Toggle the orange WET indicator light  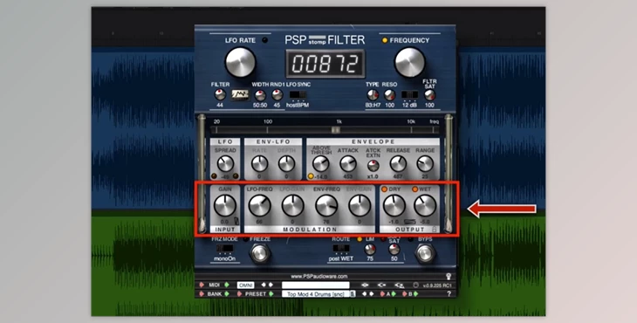click(414, 189)
